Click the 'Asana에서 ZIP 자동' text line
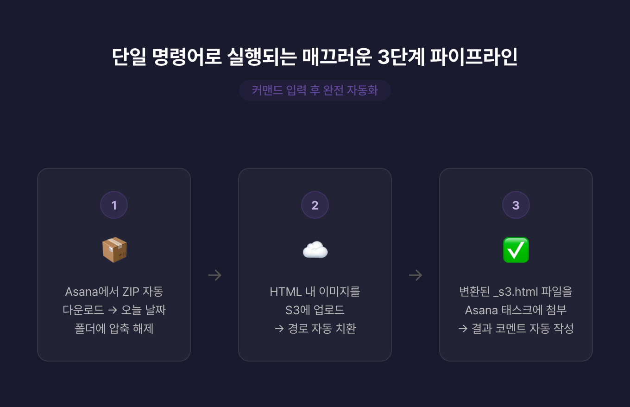This screenshot has width=630, height=407. pyautogui.click(x=114, y=292)
